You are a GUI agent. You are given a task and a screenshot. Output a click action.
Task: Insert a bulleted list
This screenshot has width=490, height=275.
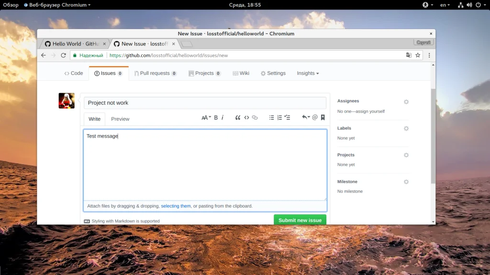click(272, 117)
